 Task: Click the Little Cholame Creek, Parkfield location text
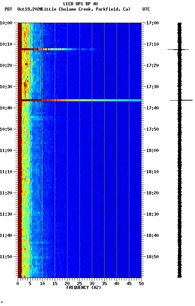[x=85, y=9]
